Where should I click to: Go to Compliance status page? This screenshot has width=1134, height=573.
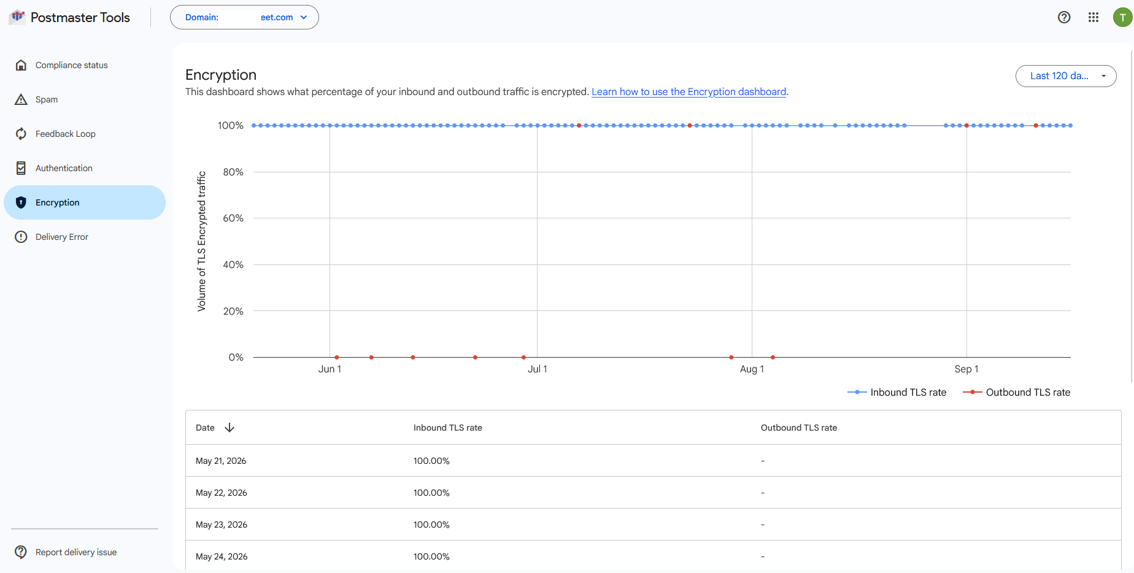pyautogui.click(x=85, y=65)
